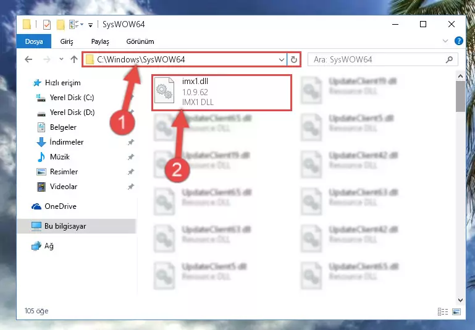Click the scrollbar up arrow
Image resolution: width=475 pixels, height=330 pixels.
[x=460, y=76]
